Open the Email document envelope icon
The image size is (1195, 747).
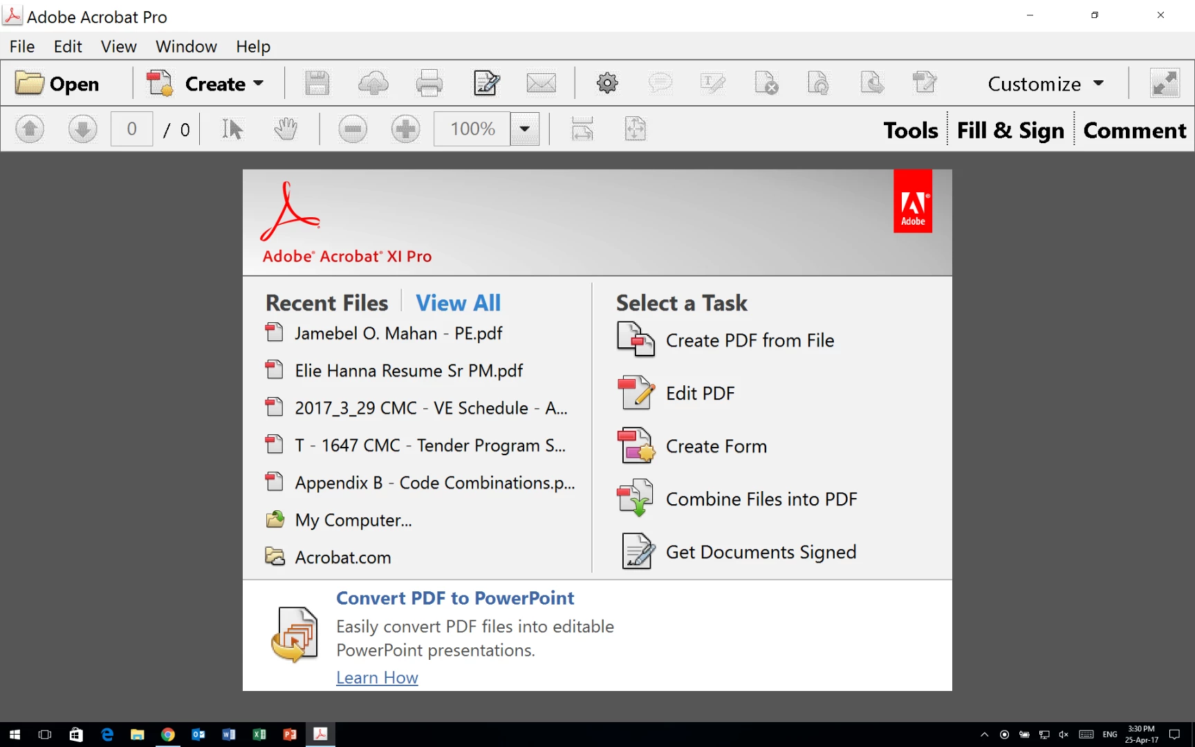(x=541, y=83)
